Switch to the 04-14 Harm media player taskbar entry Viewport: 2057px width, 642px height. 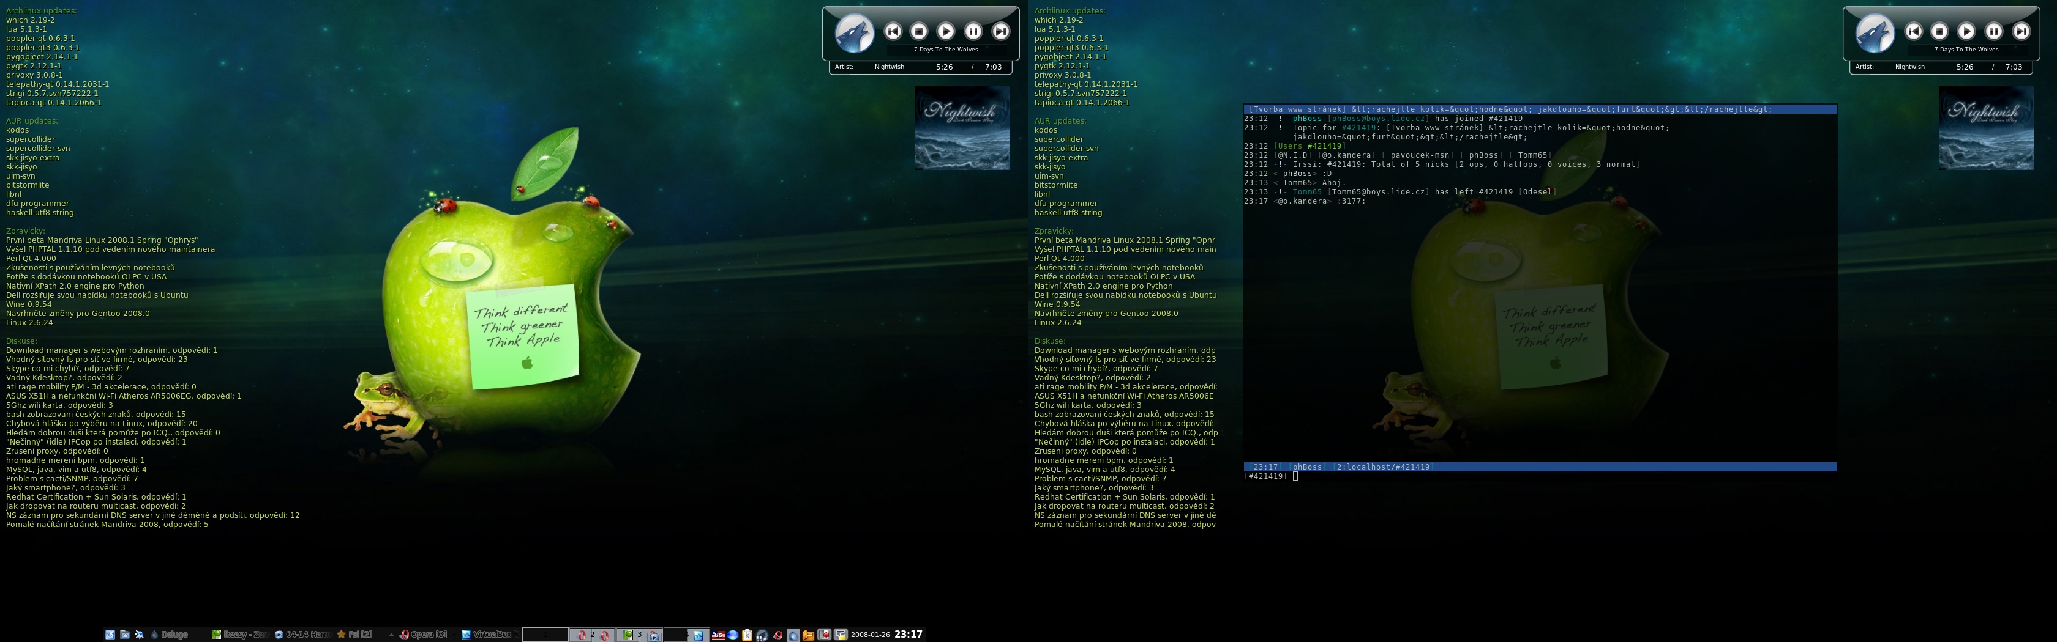(302, 635)
